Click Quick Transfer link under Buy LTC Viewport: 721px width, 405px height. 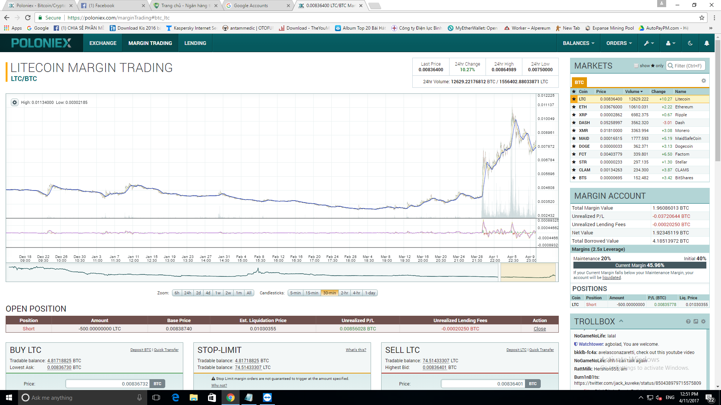coord(166,350)
